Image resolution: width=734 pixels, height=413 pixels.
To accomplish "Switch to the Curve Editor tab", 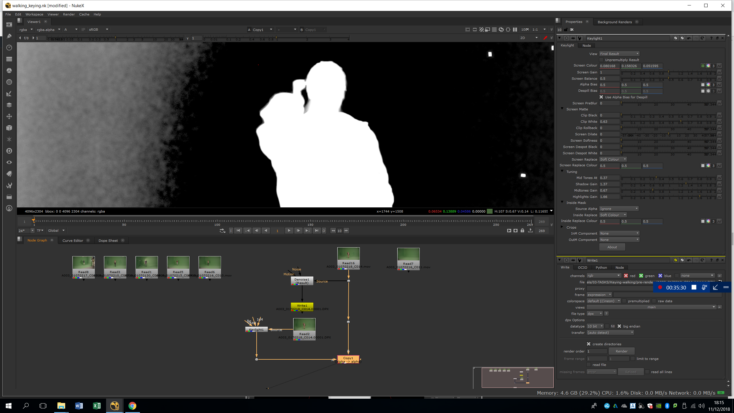I will pos(73,241).
